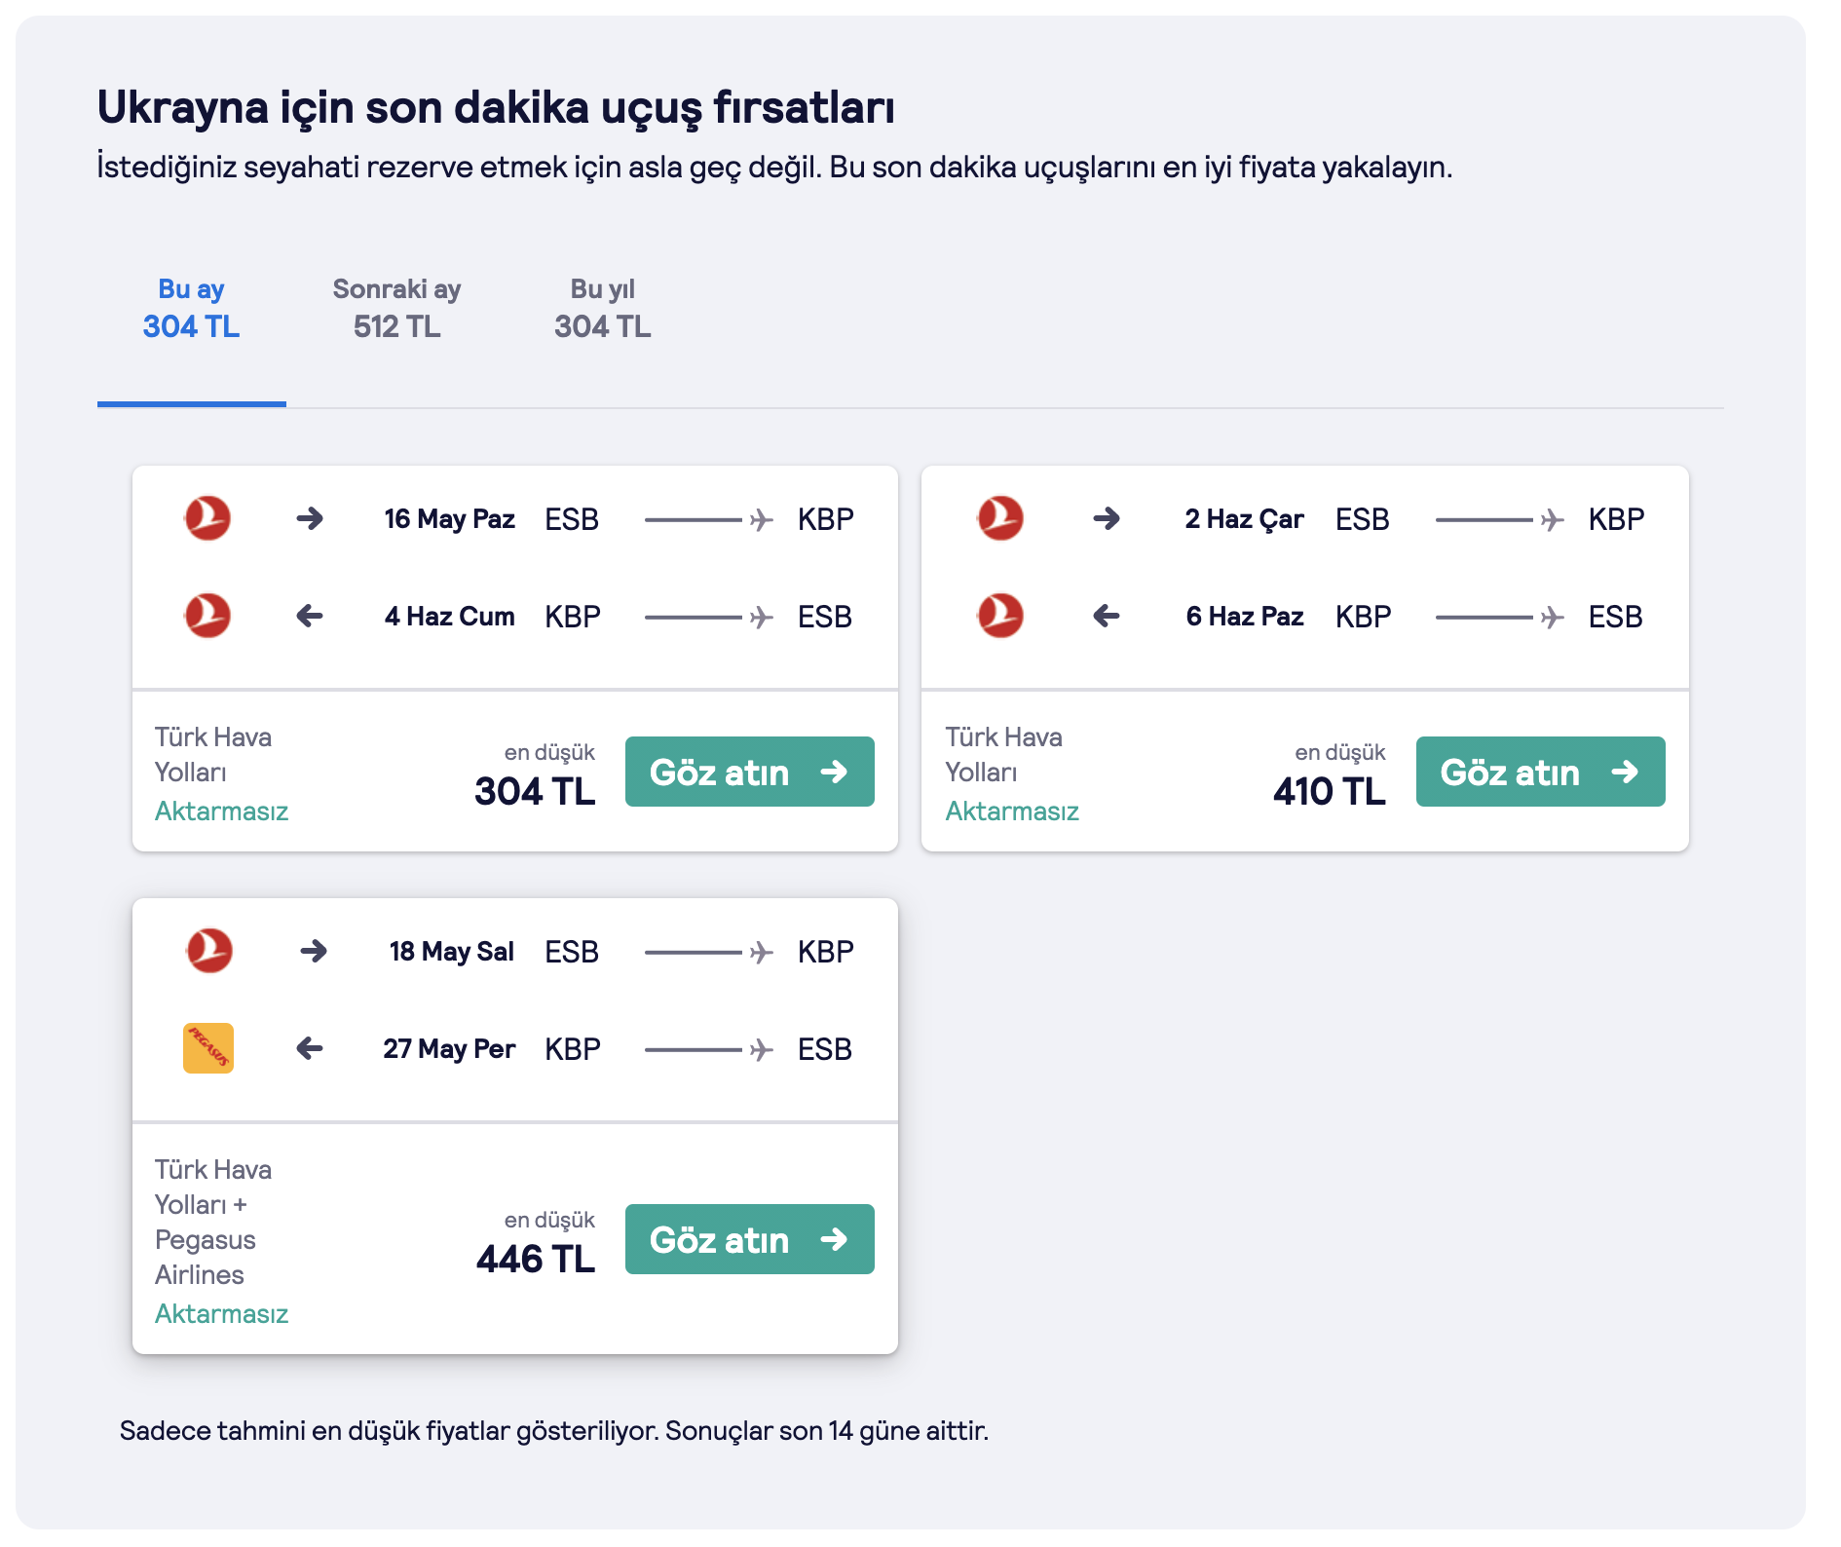The image size is (1841, 1547).
Task: Select the Bu ay 304 TL tab
Action: point(192,308)
